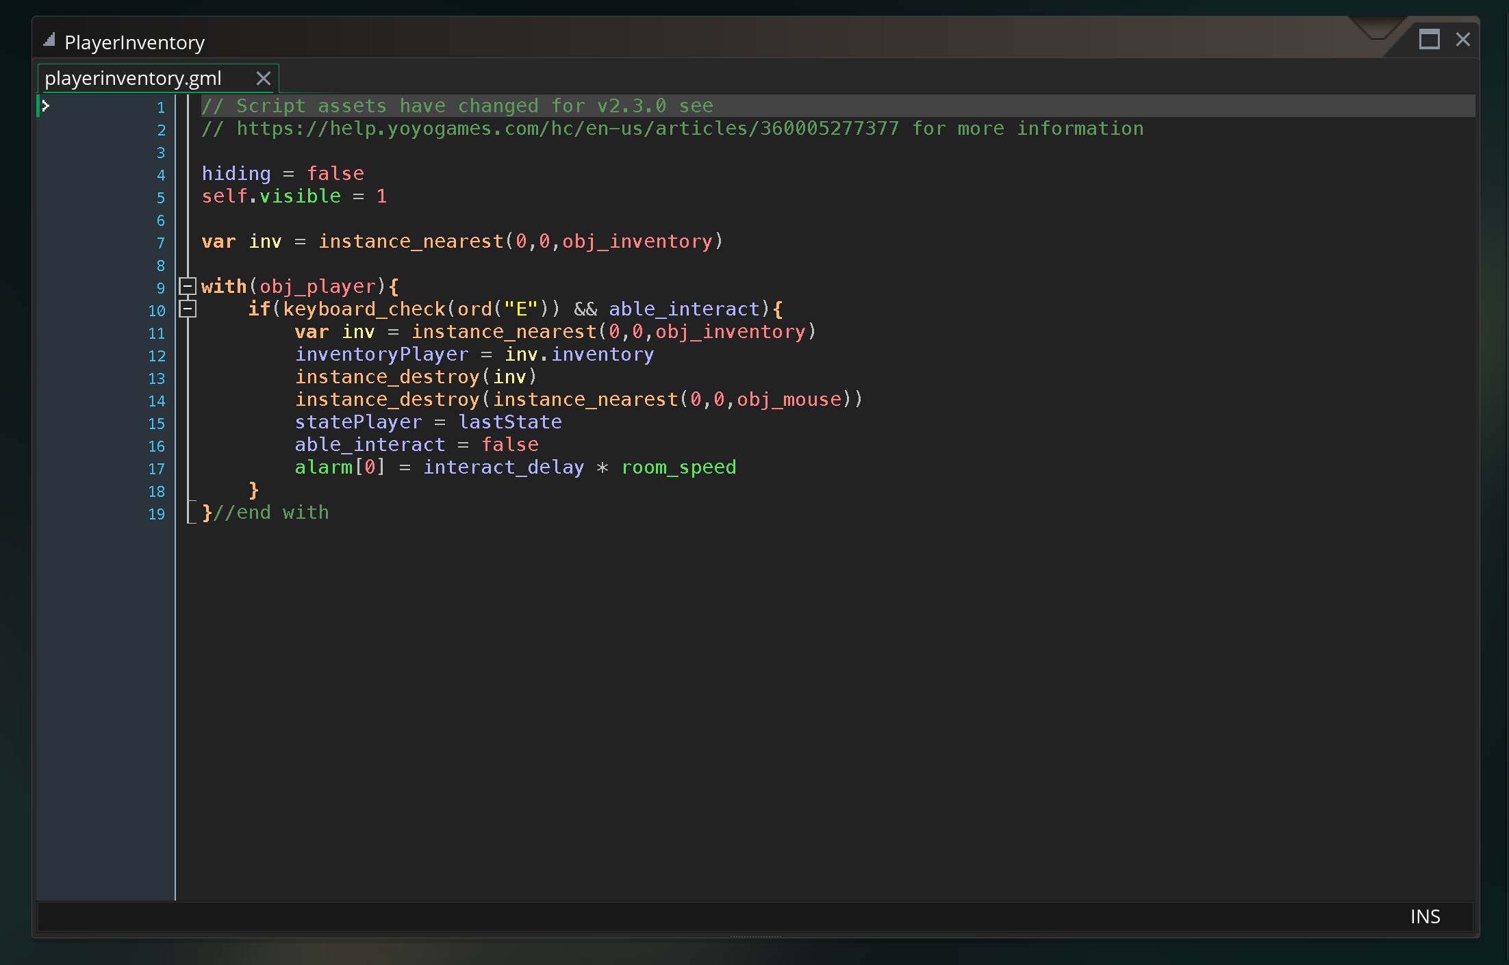This screenshot has width=1509, height=965.
Task: Click statePlayer on line 15
Action: coord(359,422)
